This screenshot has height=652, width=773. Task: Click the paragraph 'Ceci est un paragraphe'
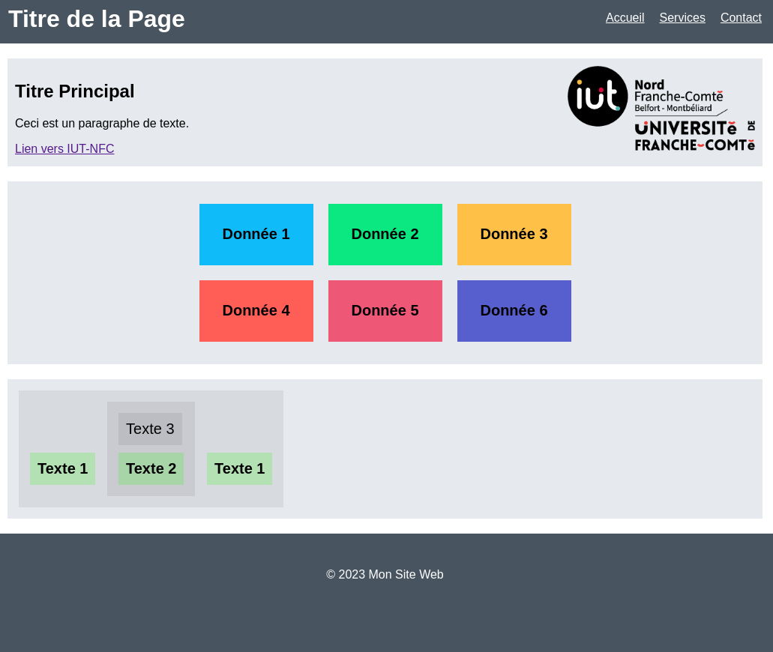coord(102,124)
